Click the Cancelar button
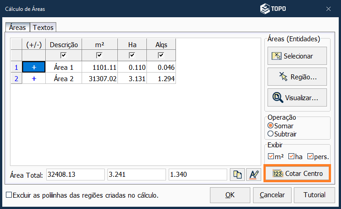 pyautogui.click(x=272, y=195)
